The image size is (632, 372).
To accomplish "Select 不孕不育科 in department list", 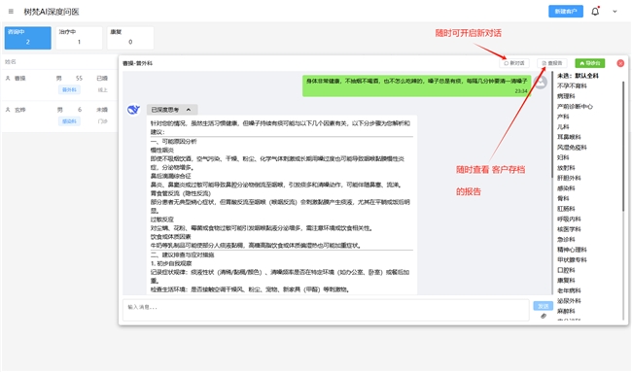I will (x=572, y=85).
